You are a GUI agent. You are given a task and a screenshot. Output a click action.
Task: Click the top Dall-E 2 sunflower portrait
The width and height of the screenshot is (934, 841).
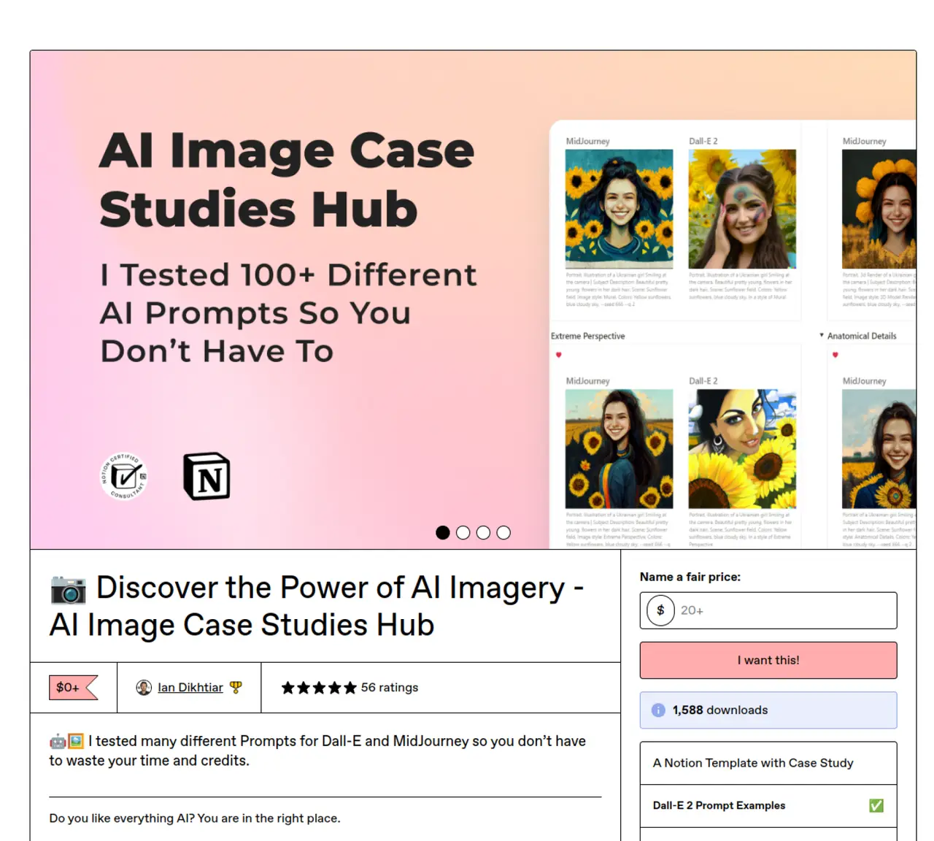742,209
